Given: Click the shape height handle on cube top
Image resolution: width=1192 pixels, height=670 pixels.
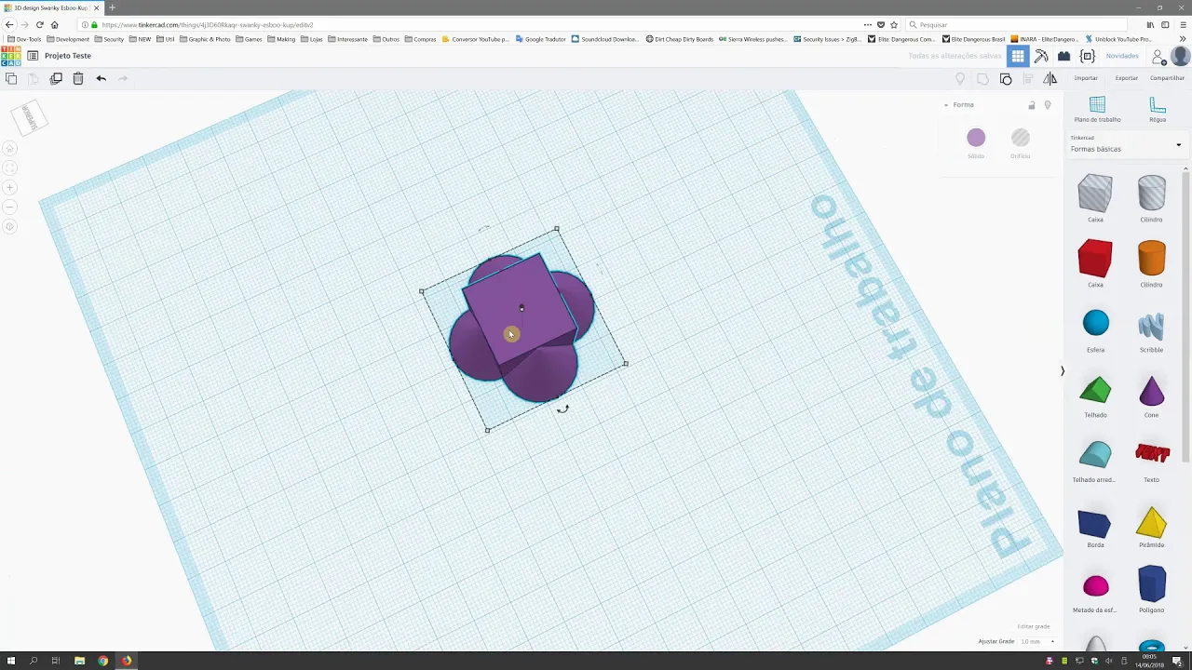Looking at the screenshot, I should [x=521, y=307].
